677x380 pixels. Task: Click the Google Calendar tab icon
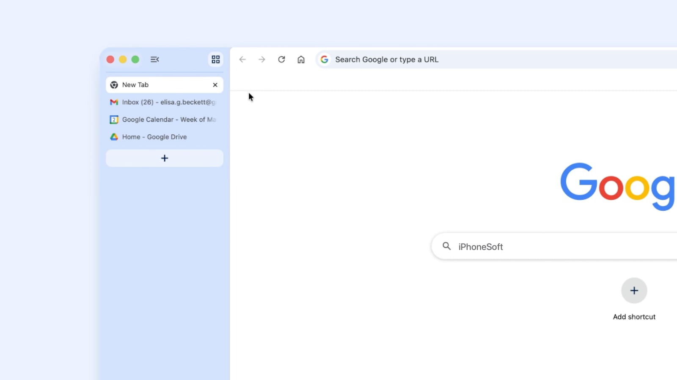pos(113,119)
